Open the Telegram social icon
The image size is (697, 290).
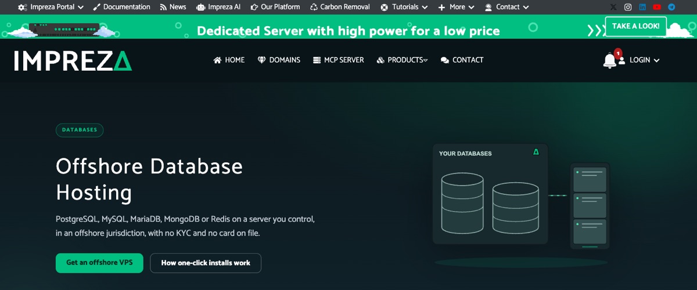click(x=671, y=8)
